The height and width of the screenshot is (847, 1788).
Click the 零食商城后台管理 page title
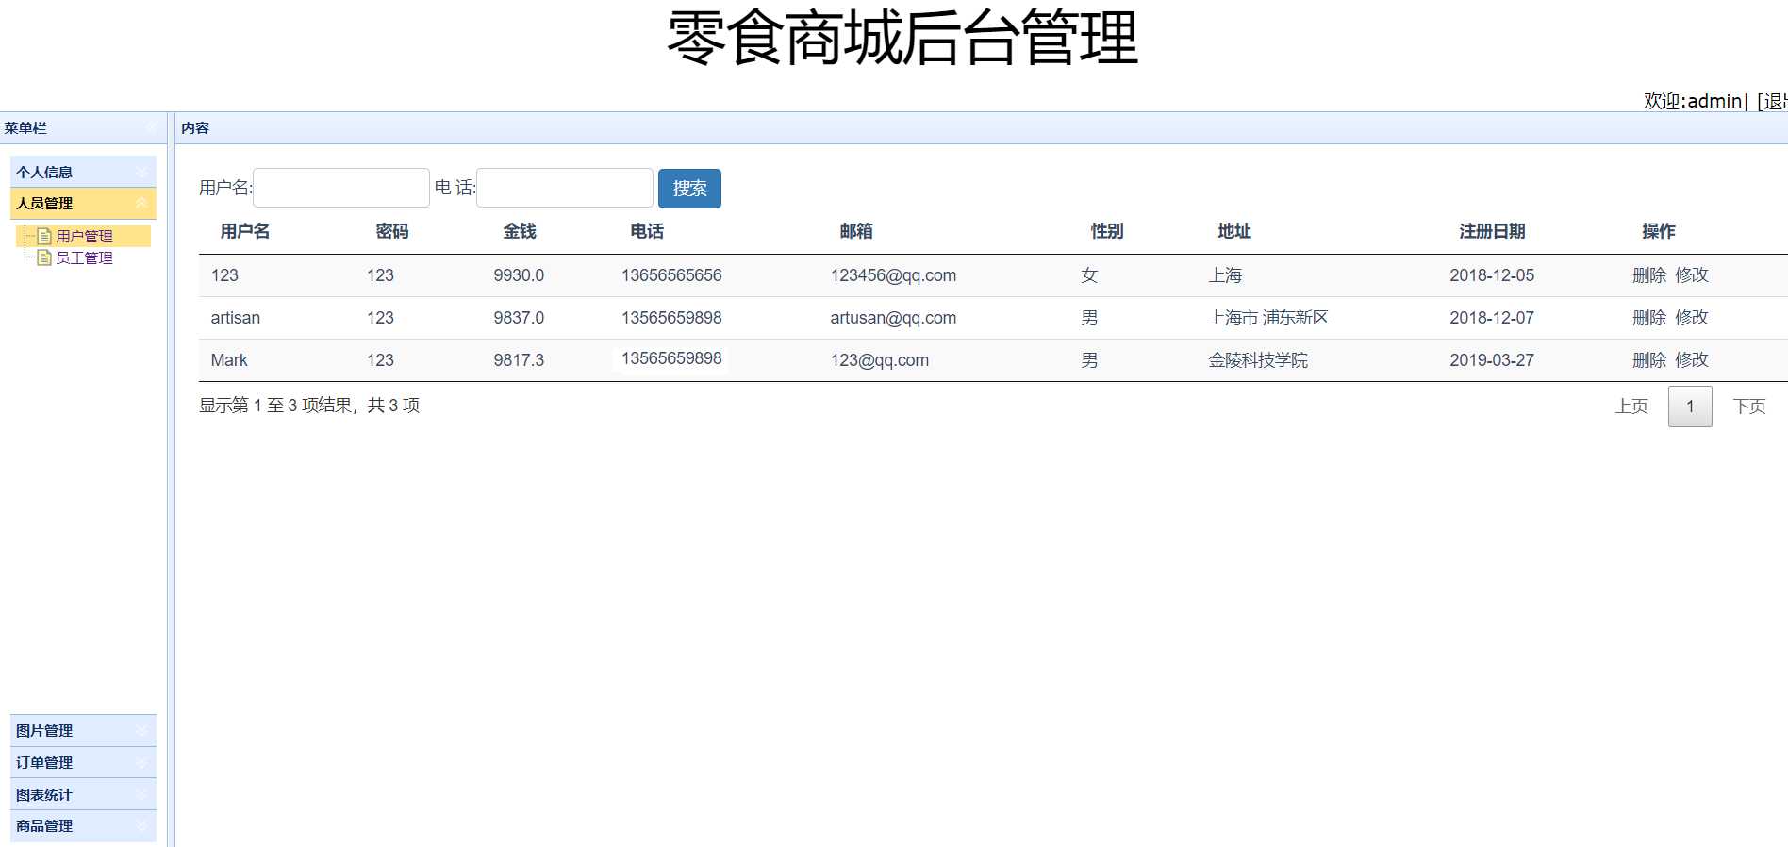tap(902, 38)
